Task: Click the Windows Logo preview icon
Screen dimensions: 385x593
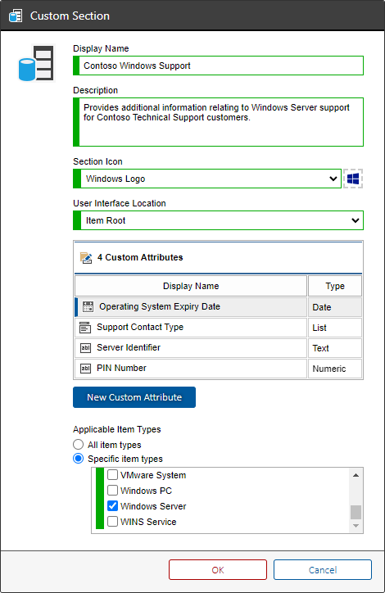Action: [353, 179]
